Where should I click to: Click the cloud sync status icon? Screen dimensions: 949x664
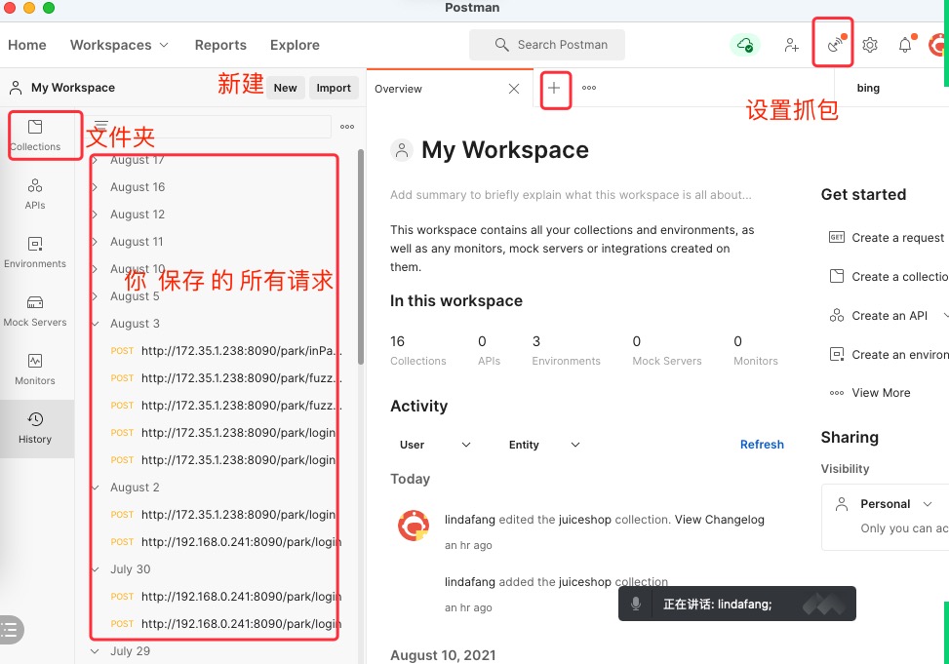point(745,45)
